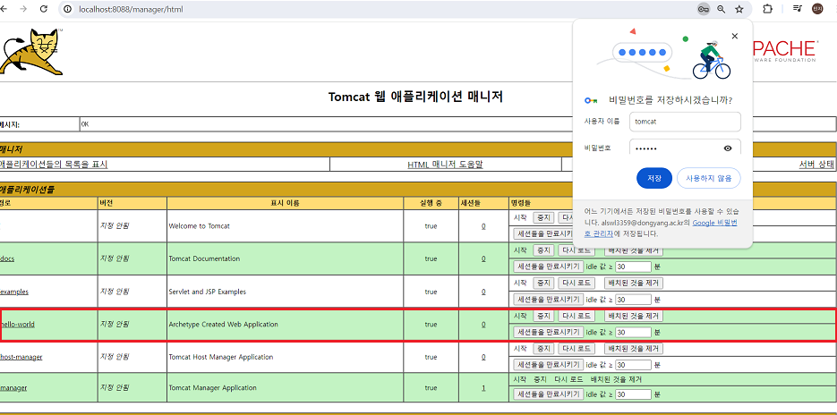Viewport: 837px width, 415px height.
Task: Open the Chrome profile avatar
Action: coord(817,9)
